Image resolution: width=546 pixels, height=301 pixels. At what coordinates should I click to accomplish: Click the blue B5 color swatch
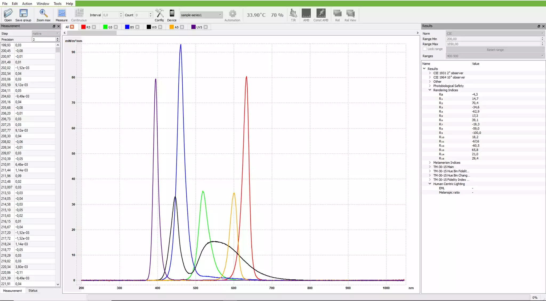(x=127, y=27)
